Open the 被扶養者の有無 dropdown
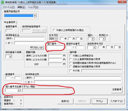The width and height of the screenshot is (128, 111). click(10, 56)
